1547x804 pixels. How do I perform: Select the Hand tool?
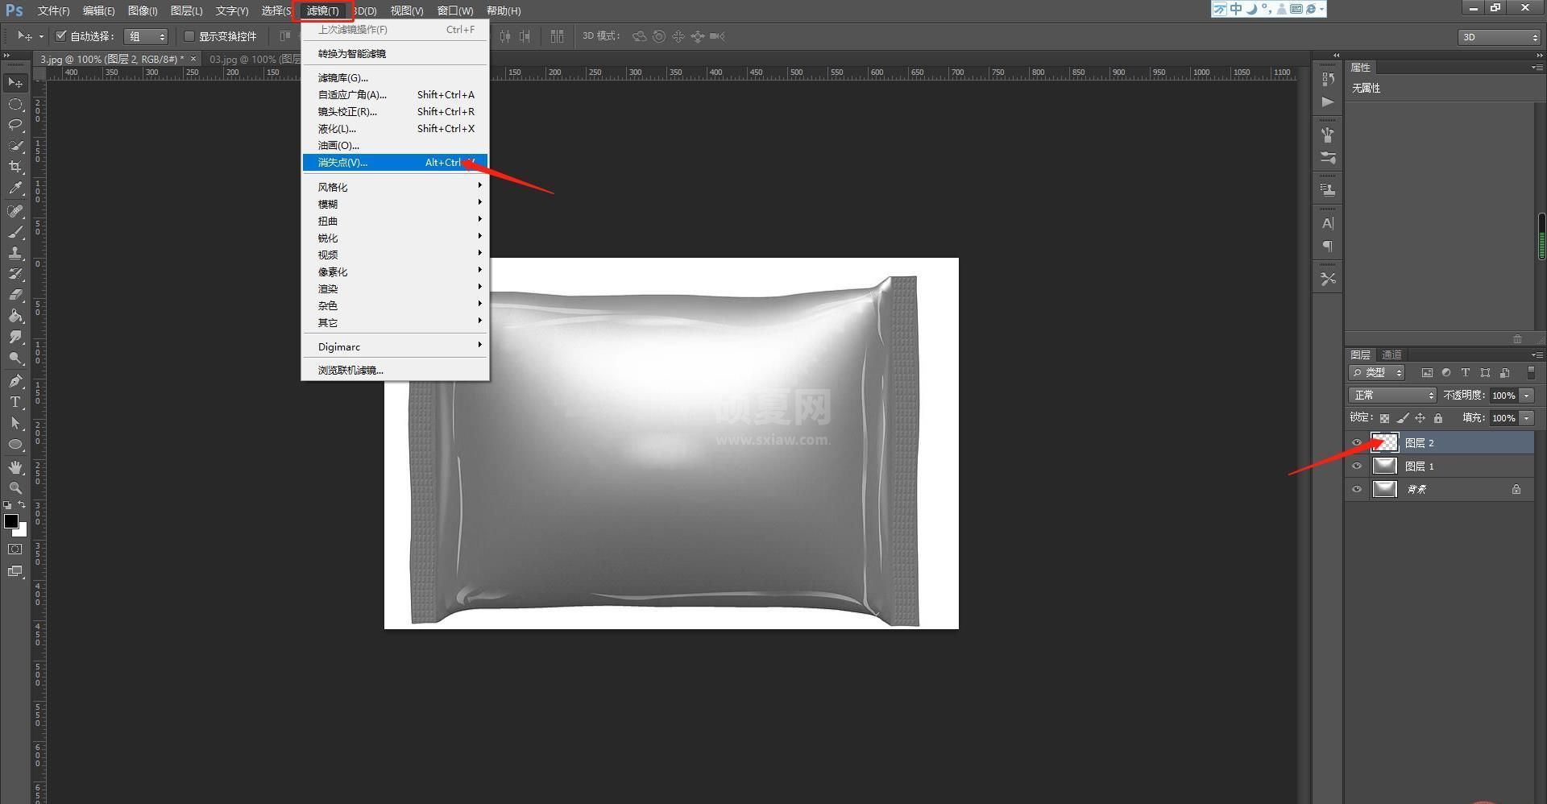(x=15, y=467)
